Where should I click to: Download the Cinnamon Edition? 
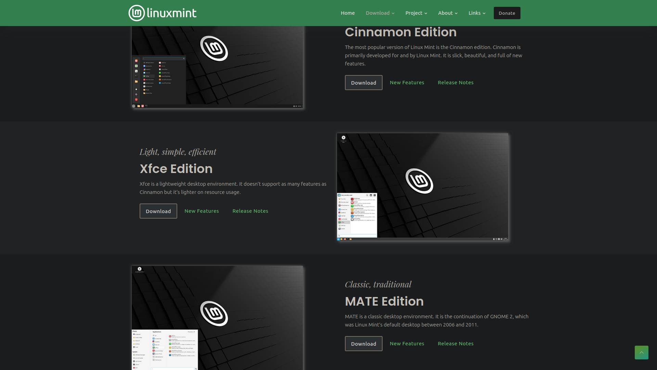coord(363,83)
